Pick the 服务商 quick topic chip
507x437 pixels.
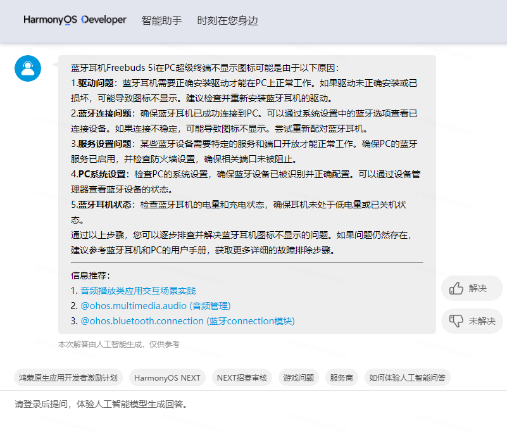341,377
